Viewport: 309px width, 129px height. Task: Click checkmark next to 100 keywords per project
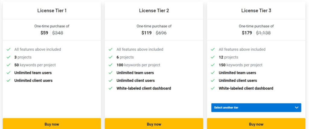[110, 65]
